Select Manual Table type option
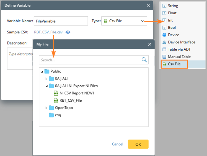Screen dimensions: 207x156 179,57
